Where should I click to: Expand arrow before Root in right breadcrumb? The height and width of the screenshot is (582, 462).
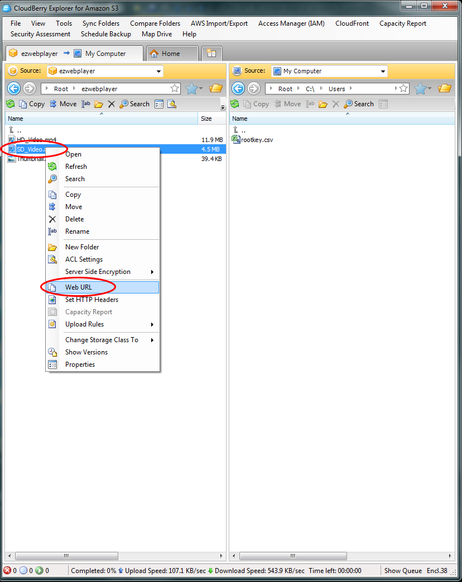point(271,88)
